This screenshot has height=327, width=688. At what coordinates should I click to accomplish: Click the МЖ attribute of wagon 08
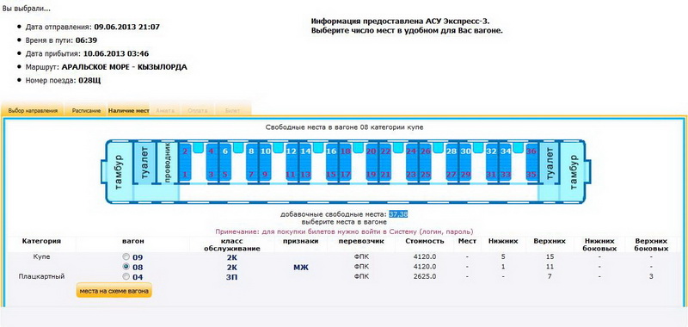[301, 267]
